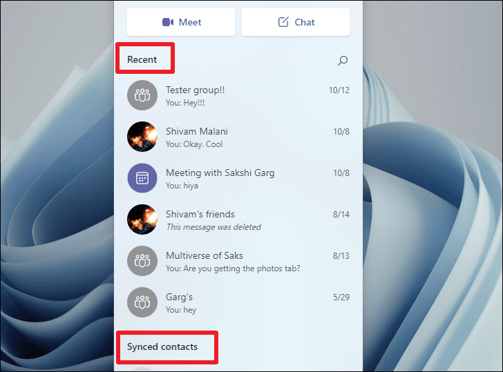Click 'This message was deleted' preview
The height and width of the screenshot is (372, 503).
tap(213, 227)
